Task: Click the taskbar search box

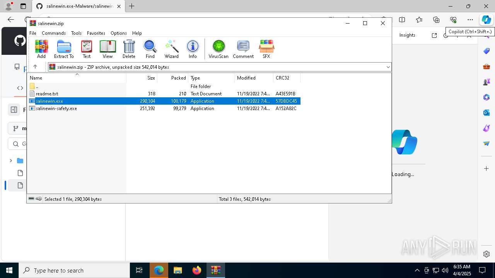Action: point(74,270)
